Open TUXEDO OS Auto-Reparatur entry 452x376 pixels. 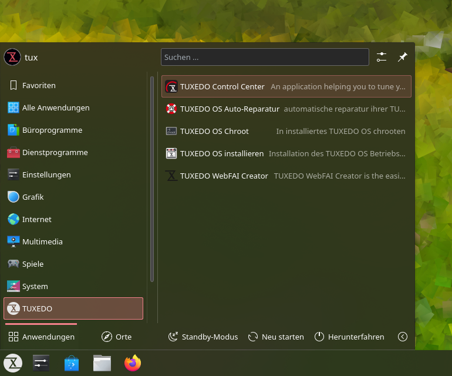click(286, 109)
